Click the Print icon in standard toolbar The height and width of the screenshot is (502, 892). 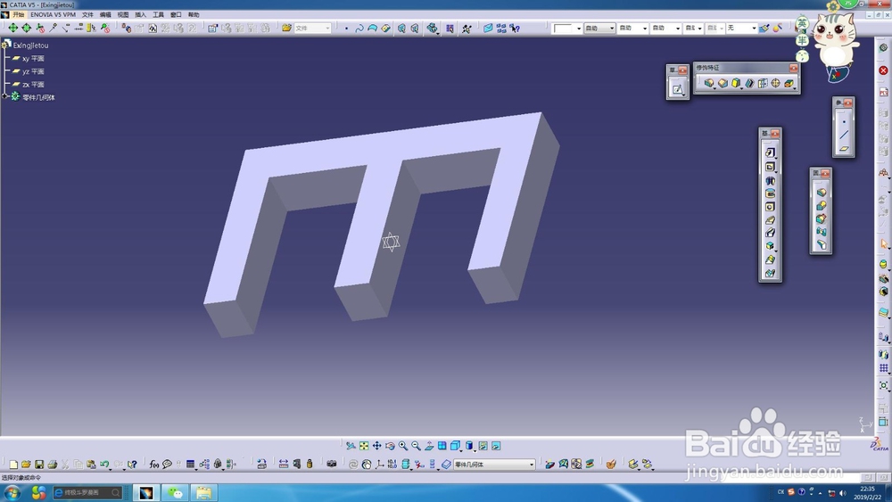click(x=53, y=464)
